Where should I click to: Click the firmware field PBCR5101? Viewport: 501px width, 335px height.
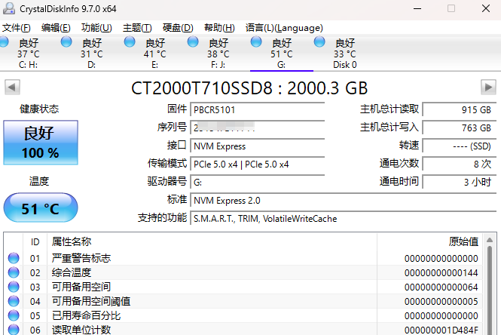click(x=258, y=109)
